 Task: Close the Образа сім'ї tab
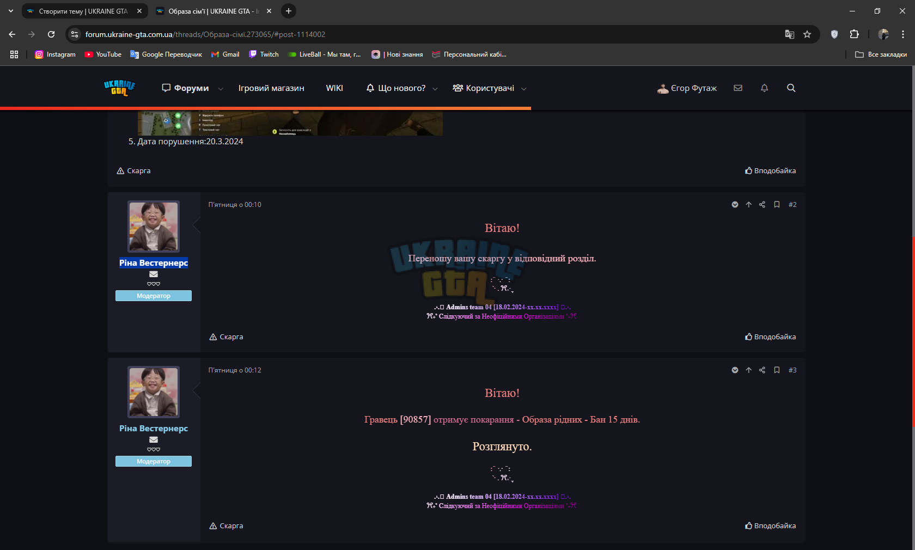[269, 11]
